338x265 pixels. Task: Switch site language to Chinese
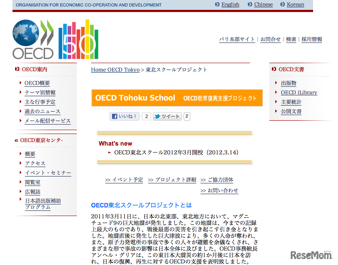tap(263, 5)
